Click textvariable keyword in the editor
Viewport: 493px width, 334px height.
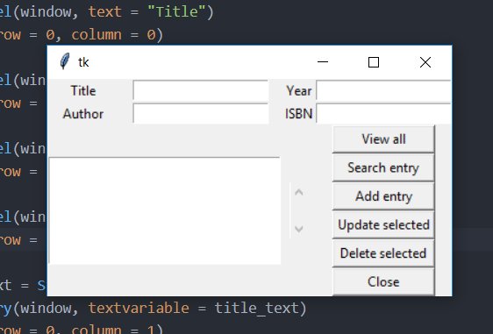tap(139, 308)
